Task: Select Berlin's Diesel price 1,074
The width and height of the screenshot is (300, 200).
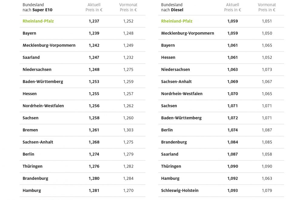Action: click(x=232, y=130)
